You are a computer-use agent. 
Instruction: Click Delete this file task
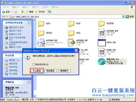[15, 47]
